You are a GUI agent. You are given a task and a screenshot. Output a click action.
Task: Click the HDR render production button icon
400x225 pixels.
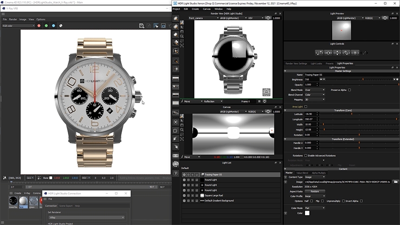pyautogui.click(x=175, y=156)
